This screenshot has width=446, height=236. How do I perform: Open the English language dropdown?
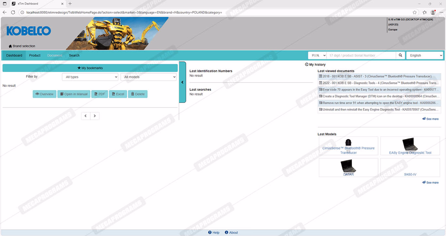[424, 55]
